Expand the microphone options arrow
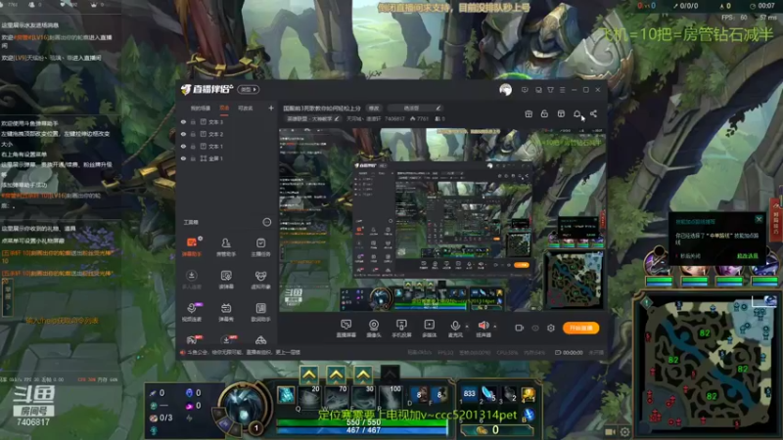Viewport: 783px width, 440px height. [467, 327]
